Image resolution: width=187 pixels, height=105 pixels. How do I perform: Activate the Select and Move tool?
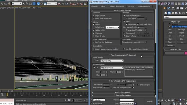(x=38, y=4)
